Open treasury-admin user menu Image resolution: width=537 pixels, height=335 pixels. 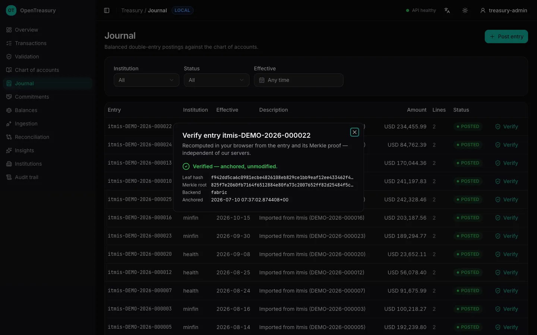pos(504,10)
